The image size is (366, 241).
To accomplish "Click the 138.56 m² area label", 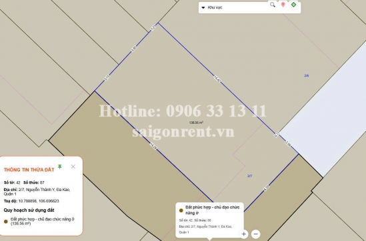I will (x=196, y=122).
